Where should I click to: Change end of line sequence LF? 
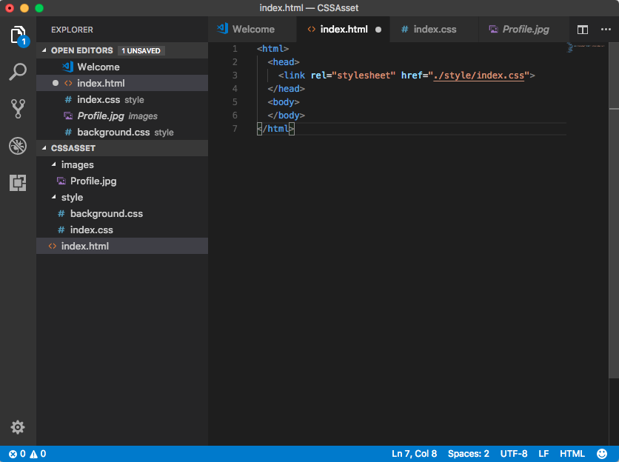tap(543, 454)
